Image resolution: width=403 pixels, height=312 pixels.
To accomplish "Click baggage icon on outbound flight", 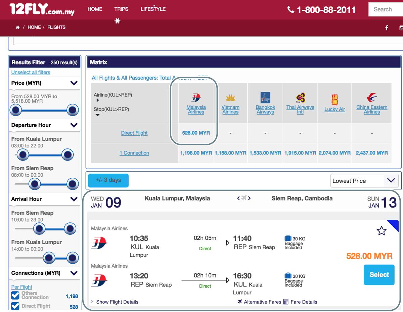I will tap(288, 238).
